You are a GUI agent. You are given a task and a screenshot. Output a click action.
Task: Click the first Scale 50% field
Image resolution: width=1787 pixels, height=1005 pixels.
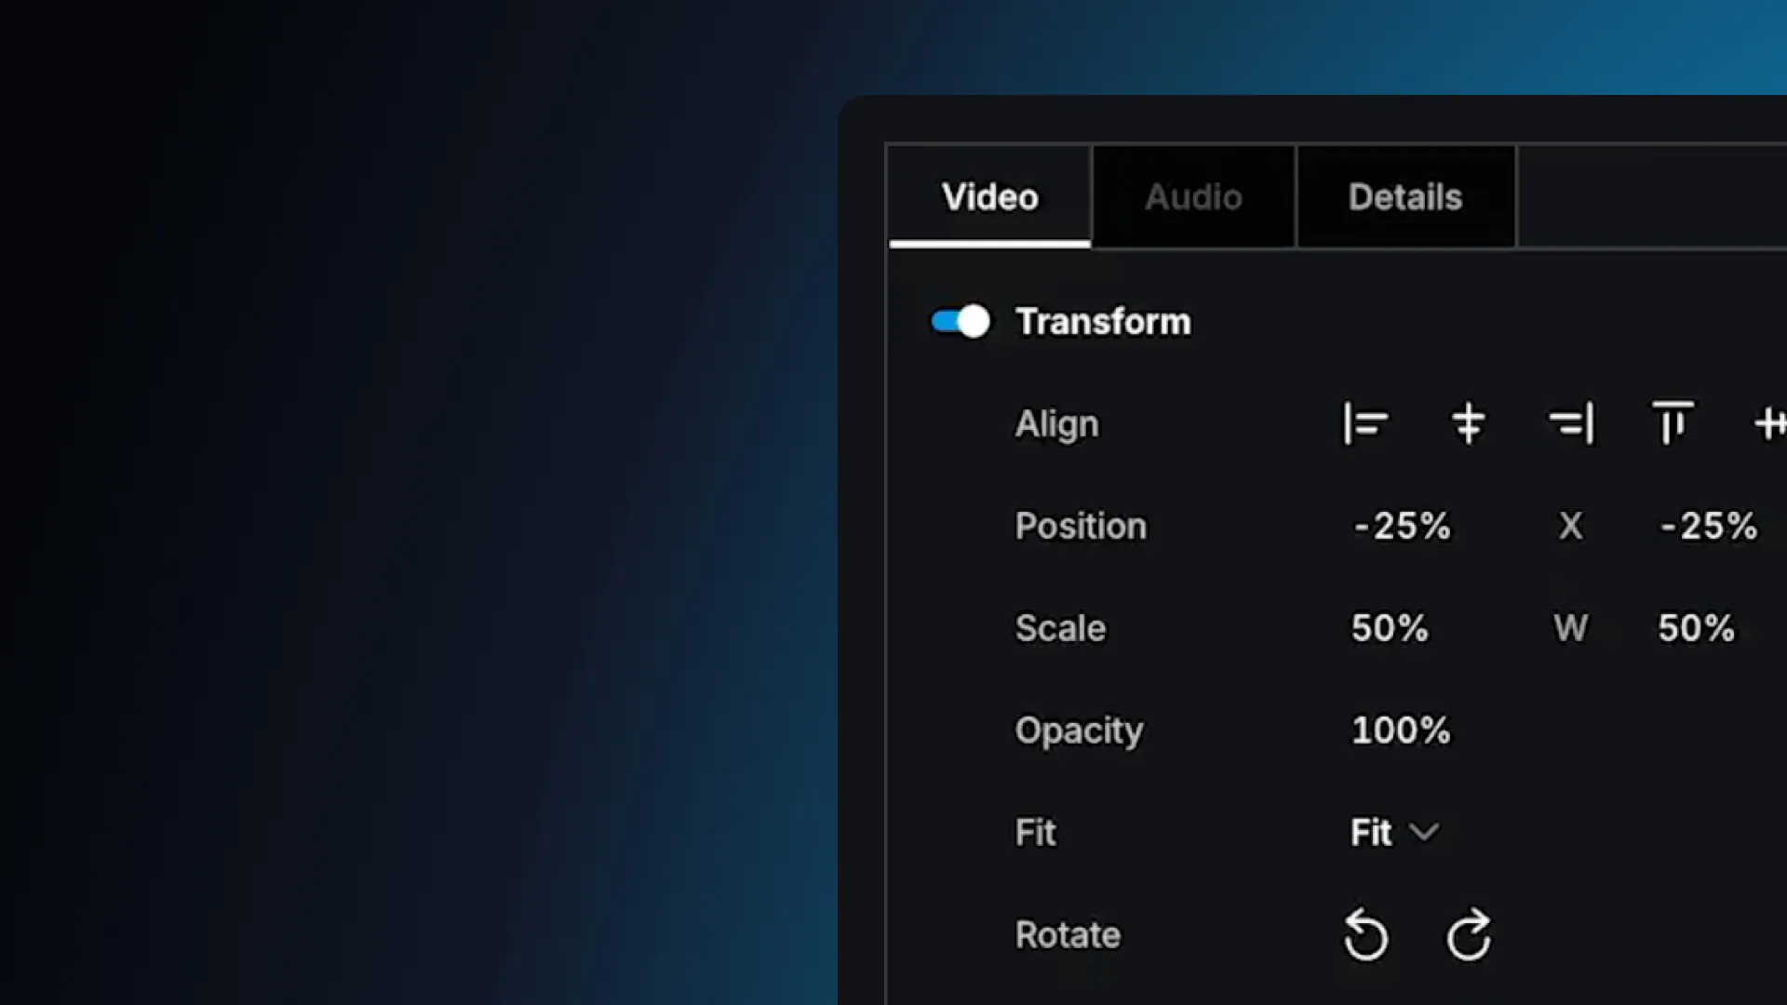tap(1390, 628)
